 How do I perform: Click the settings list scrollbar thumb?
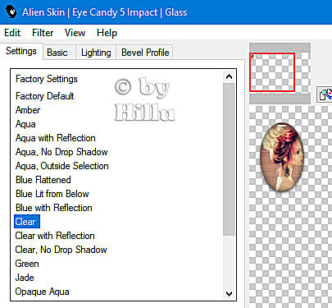[229, 159]
